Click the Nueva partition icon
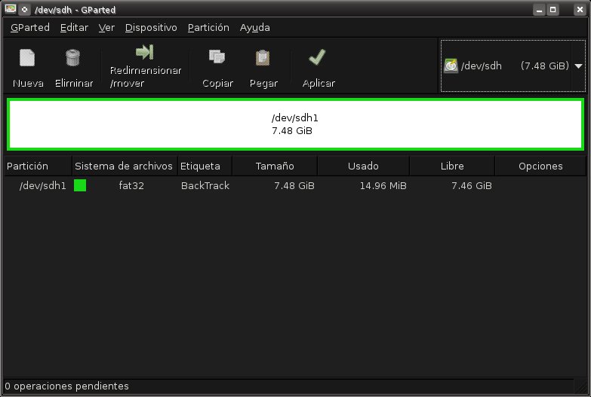 click(27, 57)
